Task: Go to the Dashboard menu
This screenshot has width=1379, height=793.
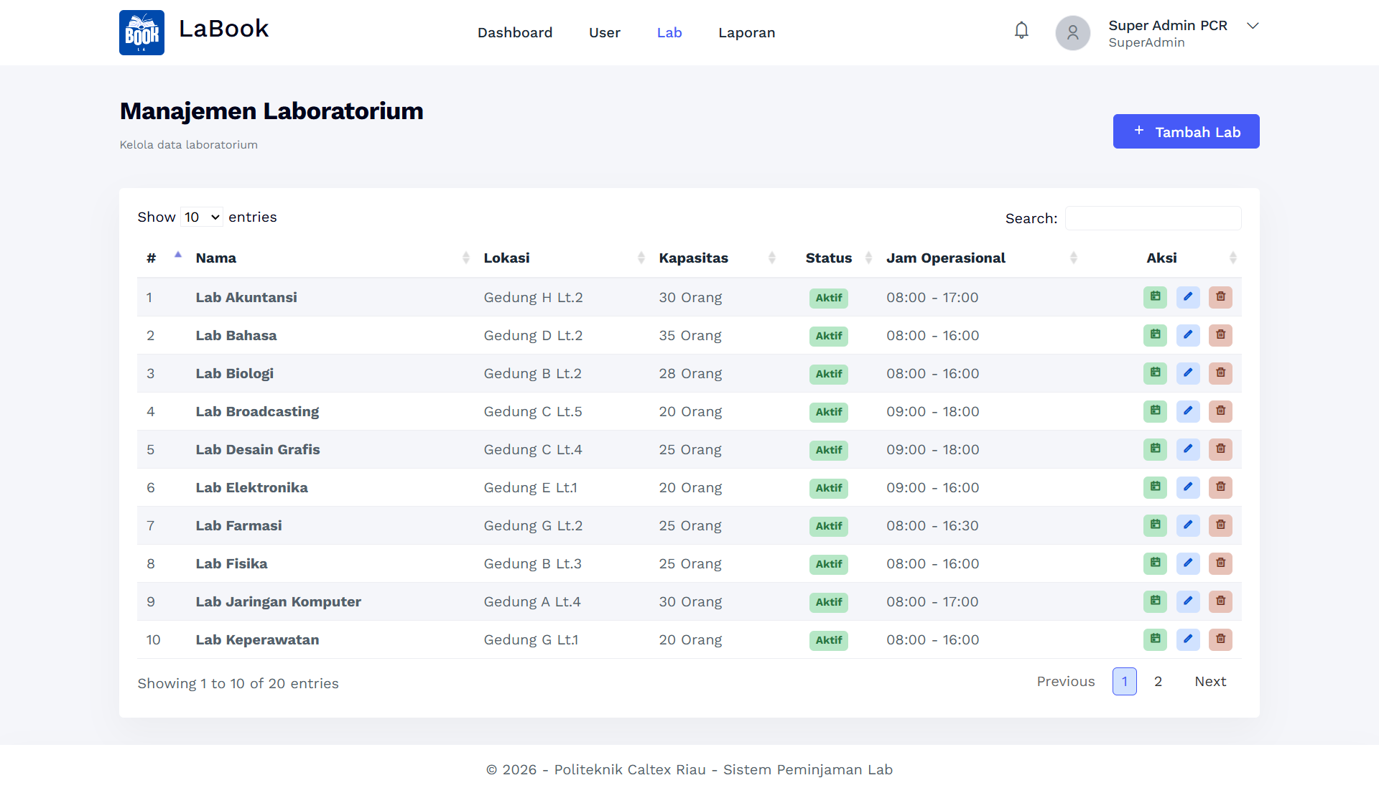Action: [x=515, y=33]
